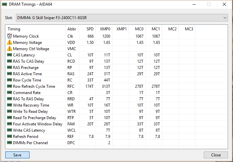Click the SPD Four Activate Window value 20T
The height and width of the screenshot is (162, 233).
[x=90, y=124]
